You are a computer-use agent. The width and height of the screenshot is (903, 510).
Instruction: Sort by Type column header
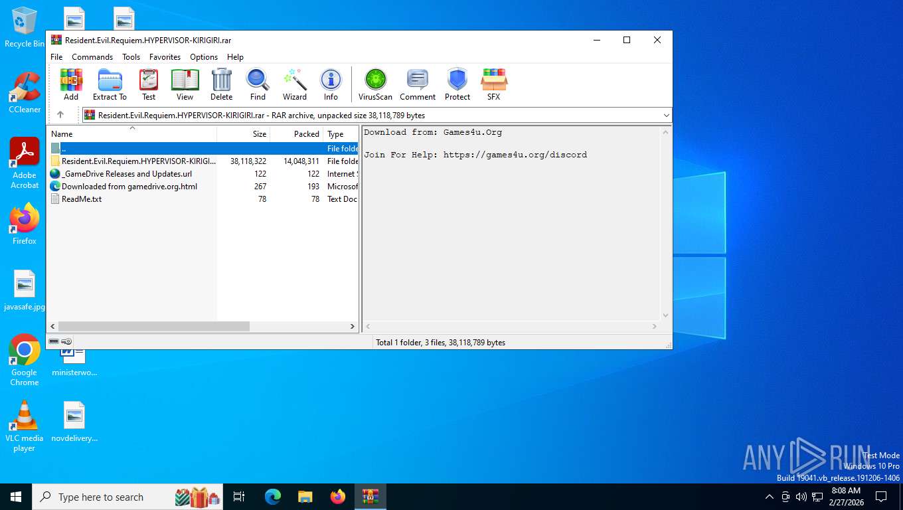341,133
